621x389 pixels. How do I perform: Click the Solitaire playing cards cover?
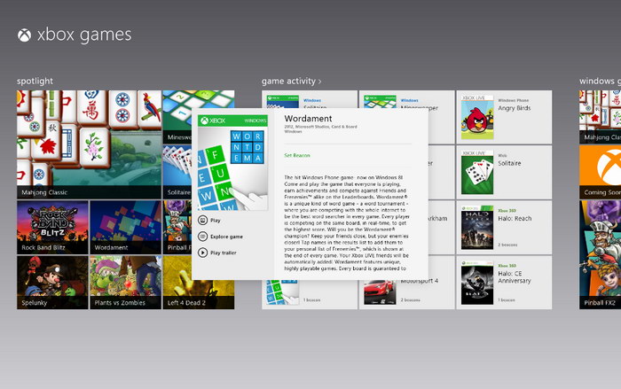click(x=477, y=172)
